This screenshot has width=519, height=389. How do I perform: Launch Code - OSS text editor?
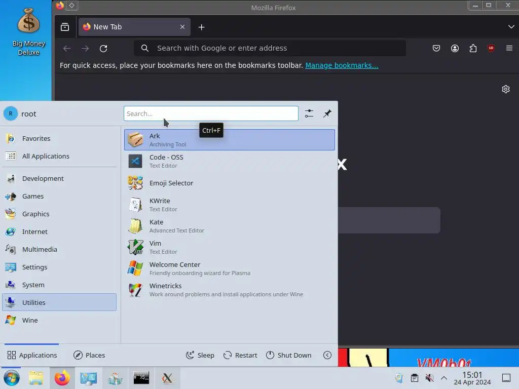(230, 161)
